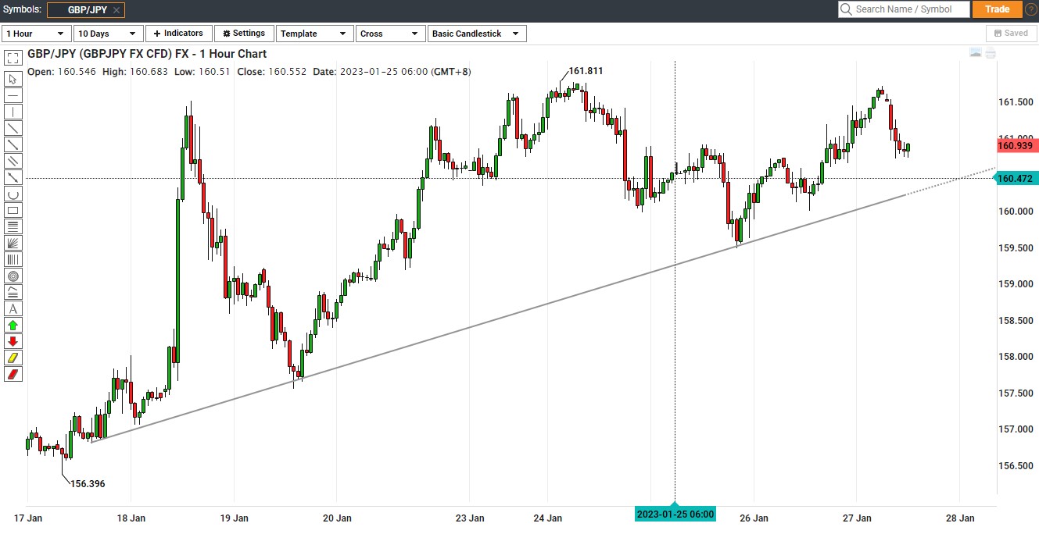Image resolution: width=1039 pixels, height=534 pixels.
Task: Open the Indicators menu
Action: [x=178, y=34]
